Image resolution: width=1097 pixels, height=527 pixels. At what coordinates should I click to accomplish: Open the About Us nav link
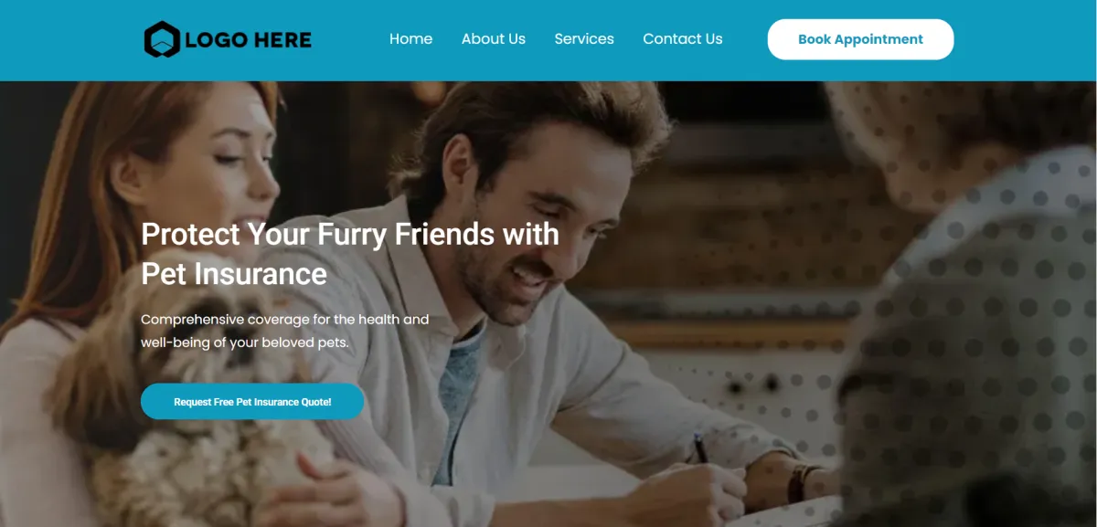(x=494, y=39)
